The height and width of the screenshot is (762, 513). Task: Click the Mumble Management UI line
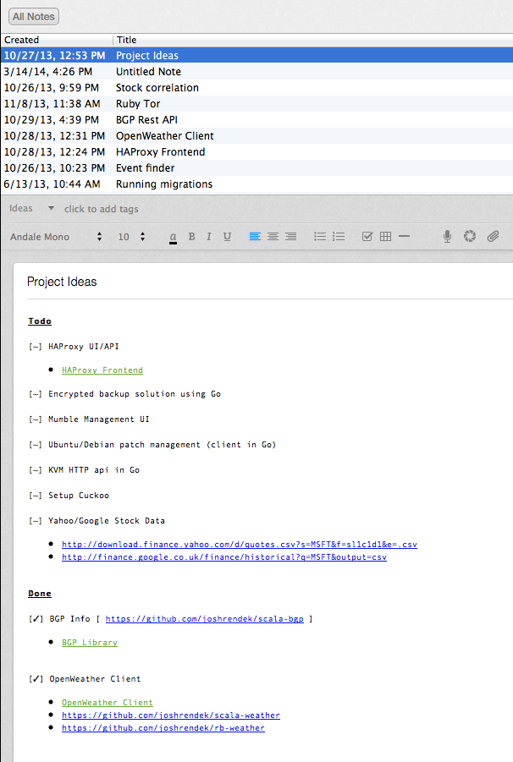tap(89, 419)
